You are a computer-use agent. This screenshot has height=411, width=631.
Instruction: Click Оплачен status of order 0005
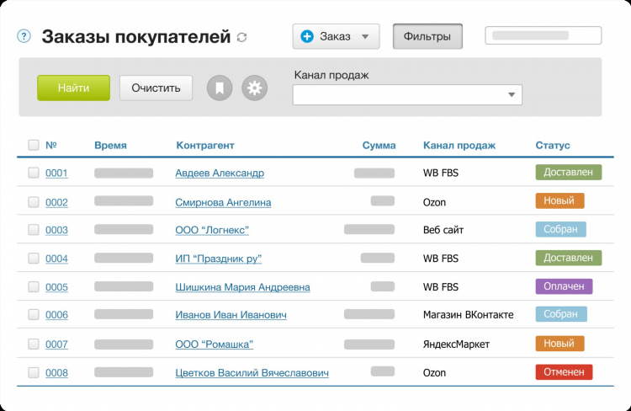564,286
